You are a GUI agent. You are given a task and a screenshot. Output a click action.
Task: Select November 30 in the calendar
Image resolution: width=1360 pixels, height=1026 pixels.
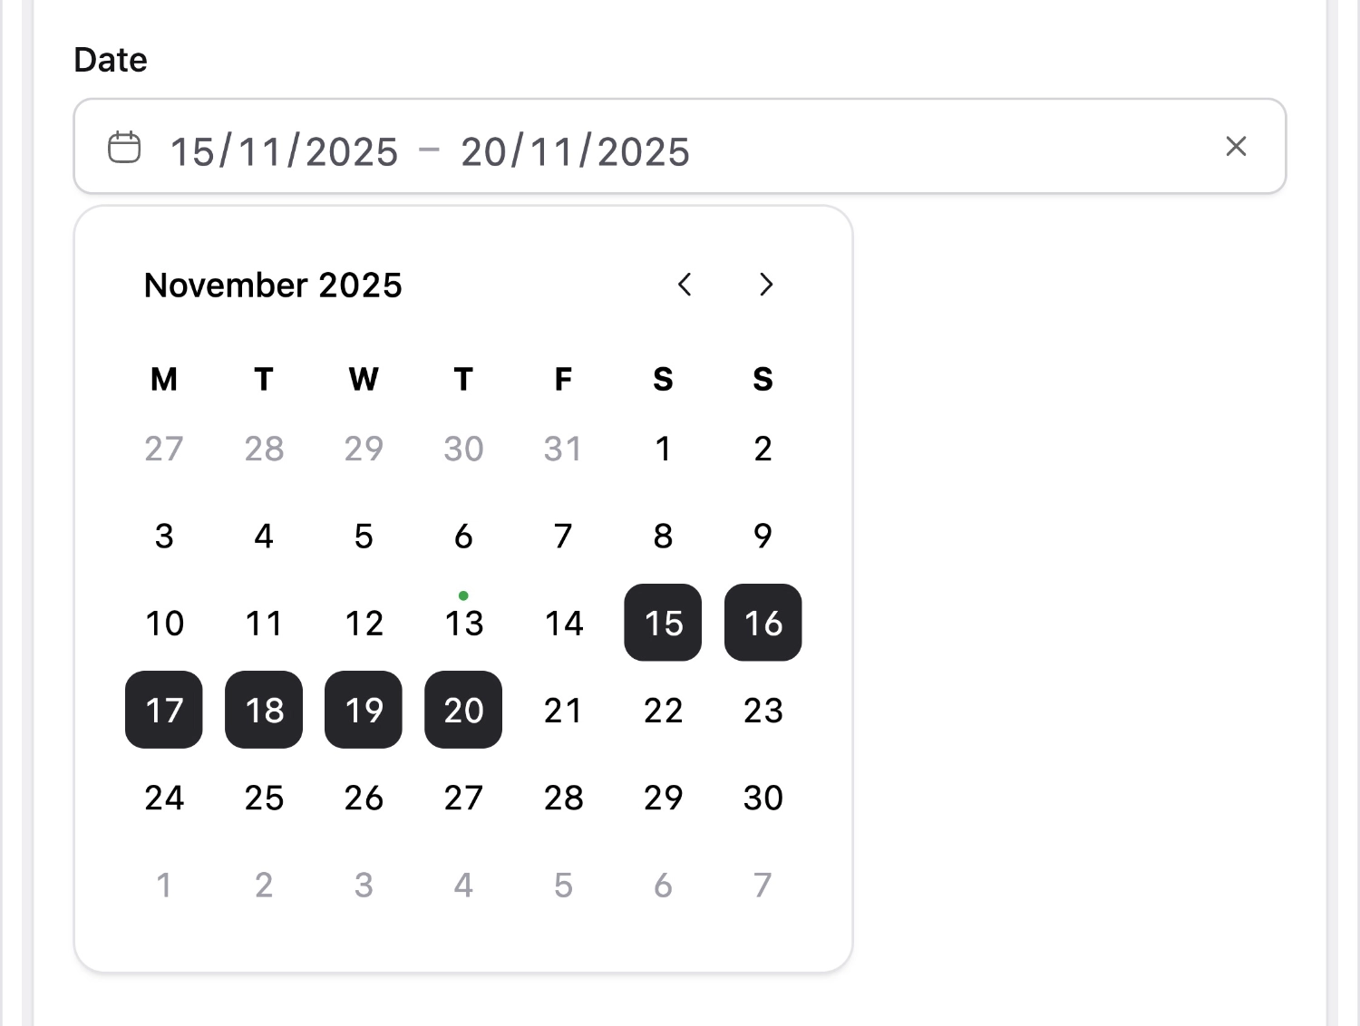click(x=763, y=798)
